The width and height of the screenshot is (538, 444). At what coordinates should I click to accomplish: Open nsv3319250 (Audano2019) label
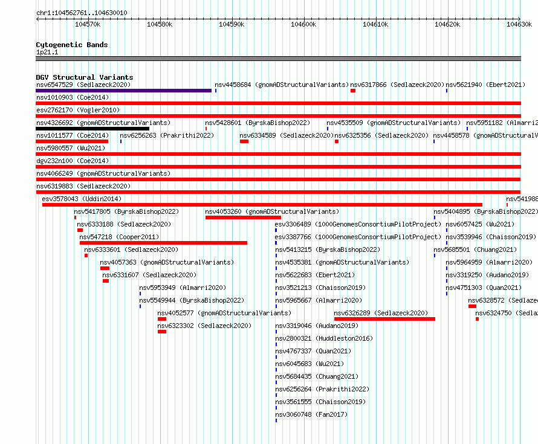[x=487, y=275]
